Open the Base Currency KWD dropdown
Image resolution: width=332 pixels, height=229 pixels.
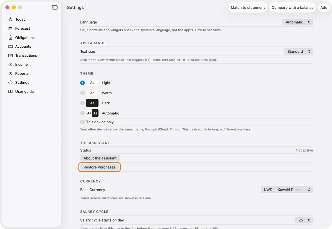pos(287,190)
